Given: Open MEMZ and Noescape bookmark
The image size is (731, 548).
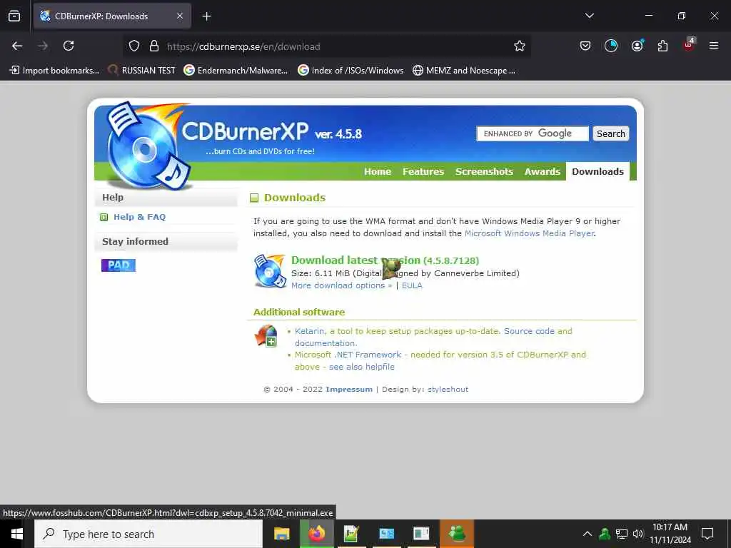Looking at the screenshot, I should pyautogui.click(x=464, y=71).
